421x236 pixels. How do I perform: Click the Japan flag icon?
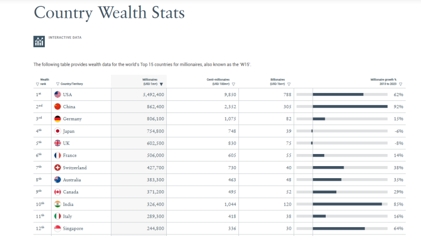[x=57, y=131]
